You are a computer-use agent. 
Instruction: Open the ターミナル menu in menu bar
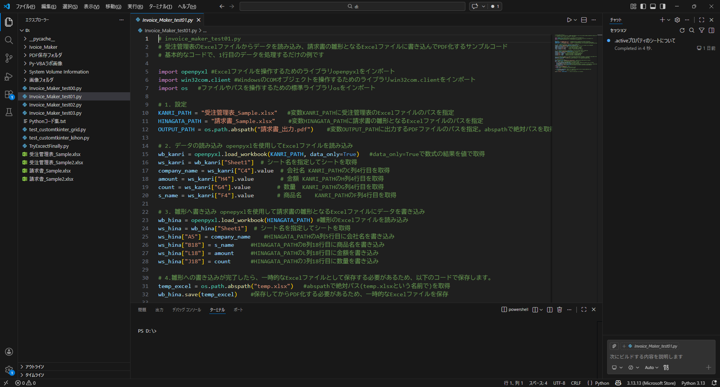[160, 6]
